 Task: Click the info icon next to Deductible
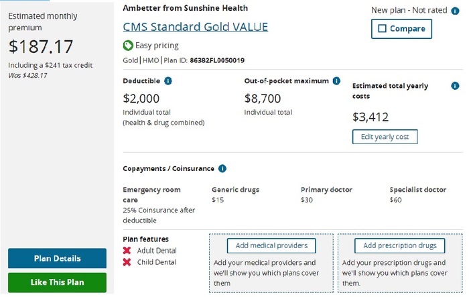coord(168,82)
